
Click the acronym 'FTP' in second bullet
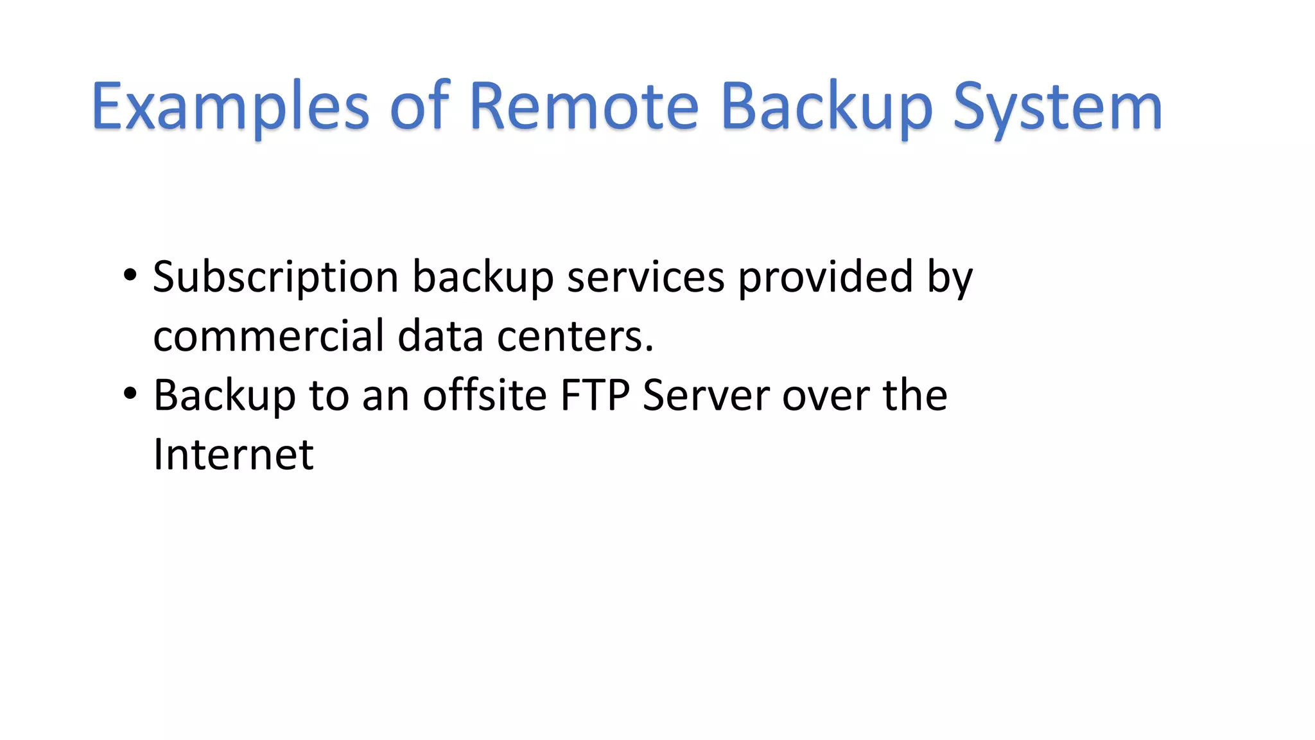click(x=595, y=394)
